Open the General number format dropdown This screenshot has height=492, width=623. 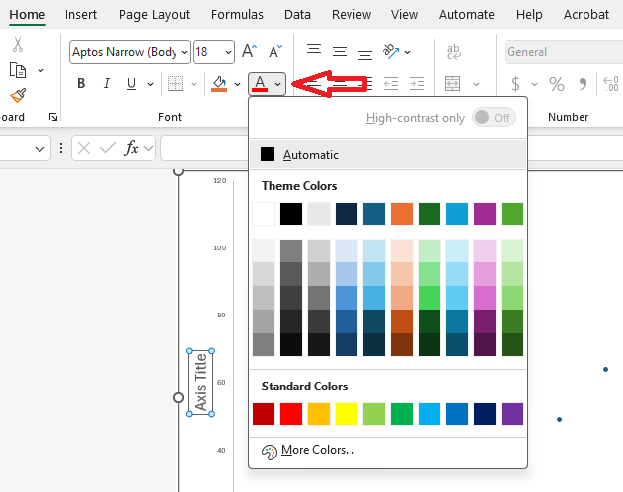coord(564,52)
